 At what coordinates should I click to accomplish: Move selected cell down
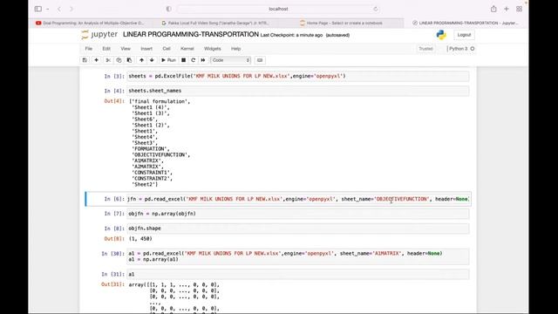point(152,60)
